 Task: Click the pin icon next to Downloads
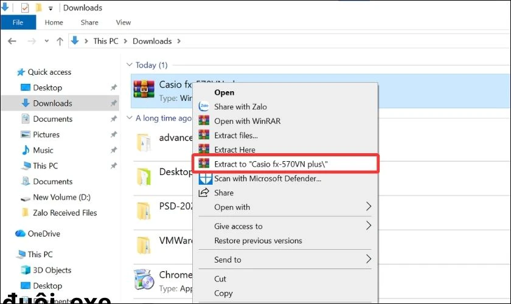pos(113,103)
